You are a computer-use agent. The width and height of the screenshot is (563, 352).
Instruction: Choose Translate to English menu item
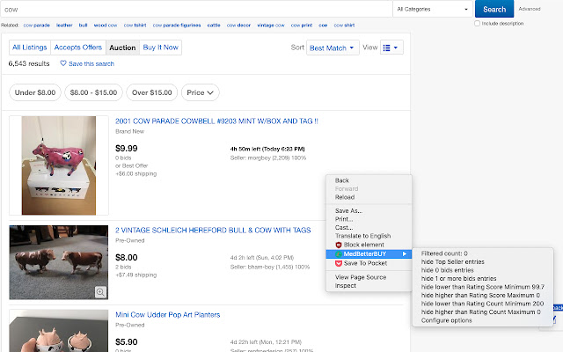click(369, 236)
